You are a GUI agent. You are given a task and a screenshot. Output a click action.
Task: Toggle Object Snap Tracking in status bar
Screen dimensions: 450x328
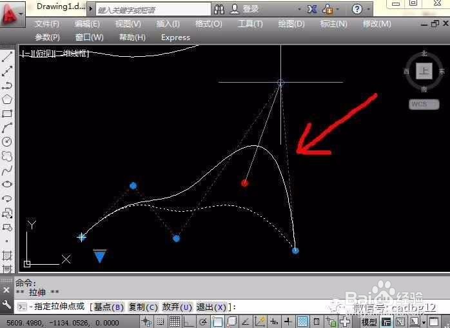pos(246,322)
